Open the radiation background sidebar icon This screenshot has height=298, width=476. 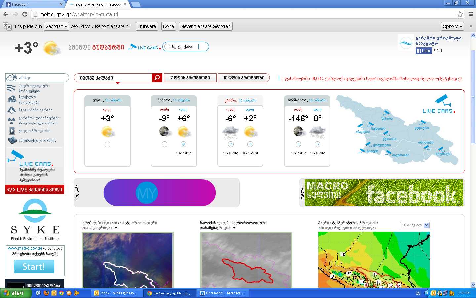12,121
